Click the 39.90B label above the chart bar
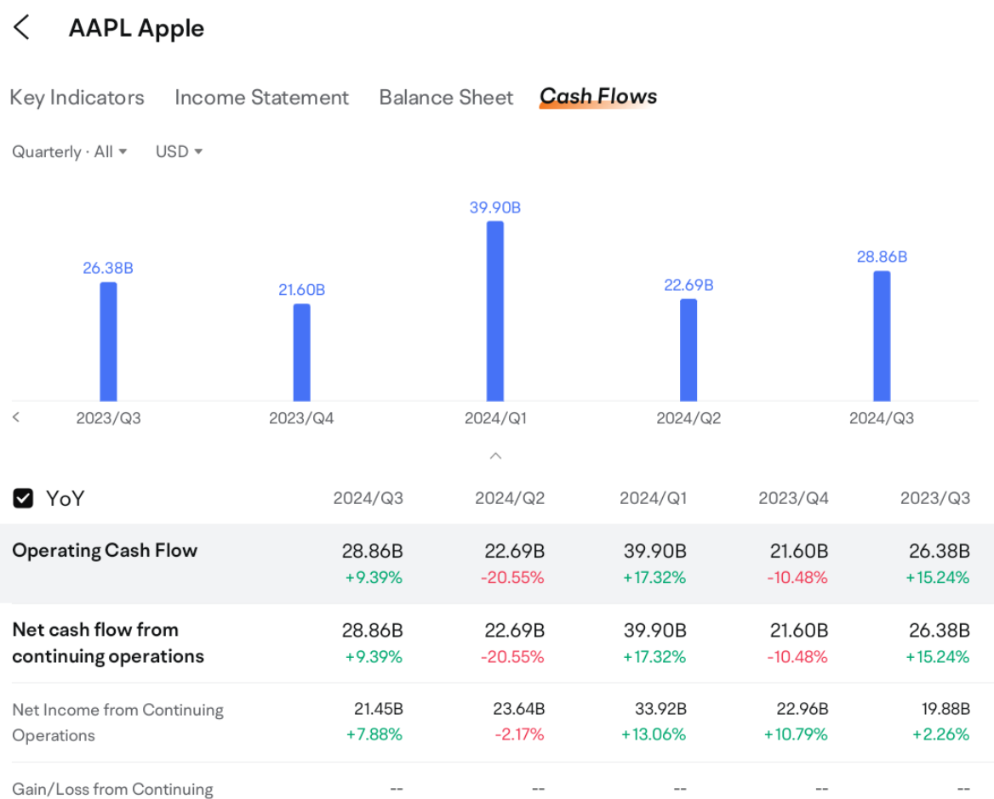This screenshot has width=994, height=799. point(495,207)
